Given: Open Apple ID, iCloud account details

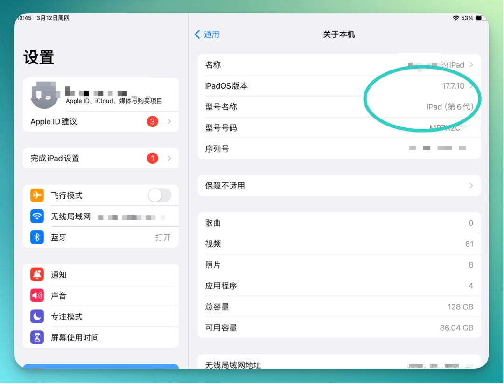Looking at the screenshot, I should pyautogui.click(x=101, y=95).
